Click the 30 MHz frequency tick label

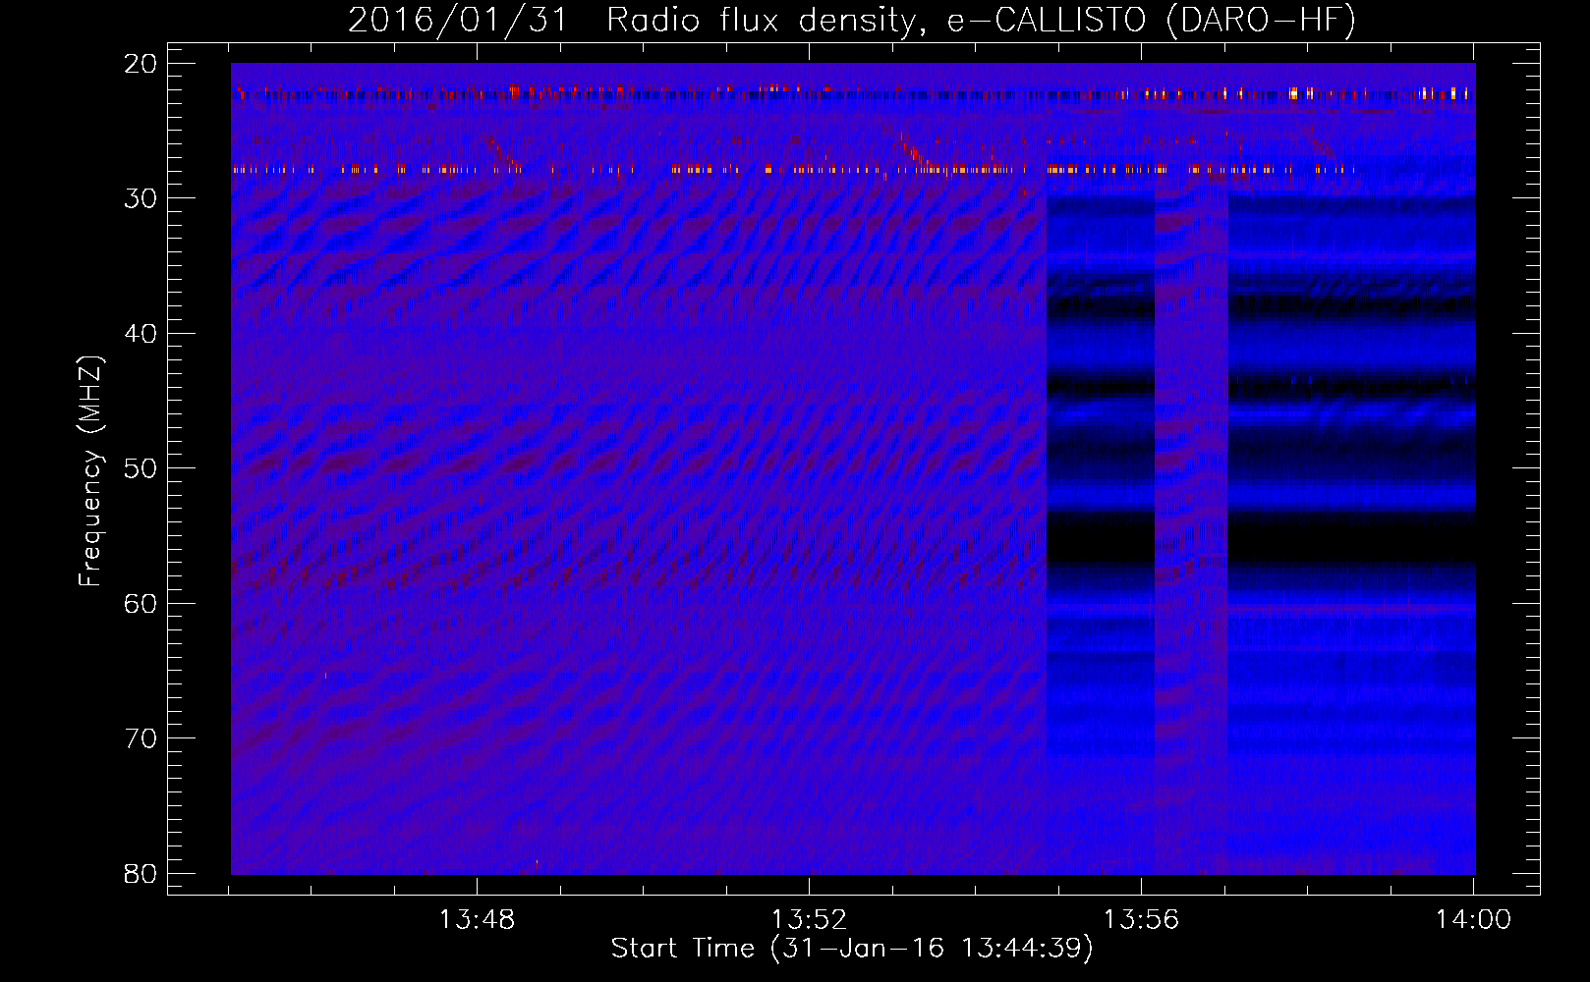coord(141,198)
